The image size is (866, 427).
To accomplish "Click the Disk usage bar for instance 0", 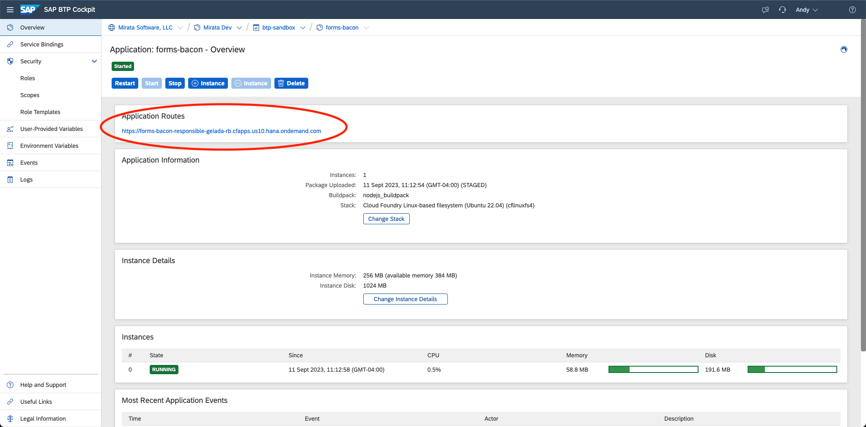I will [x=792, y=370].
